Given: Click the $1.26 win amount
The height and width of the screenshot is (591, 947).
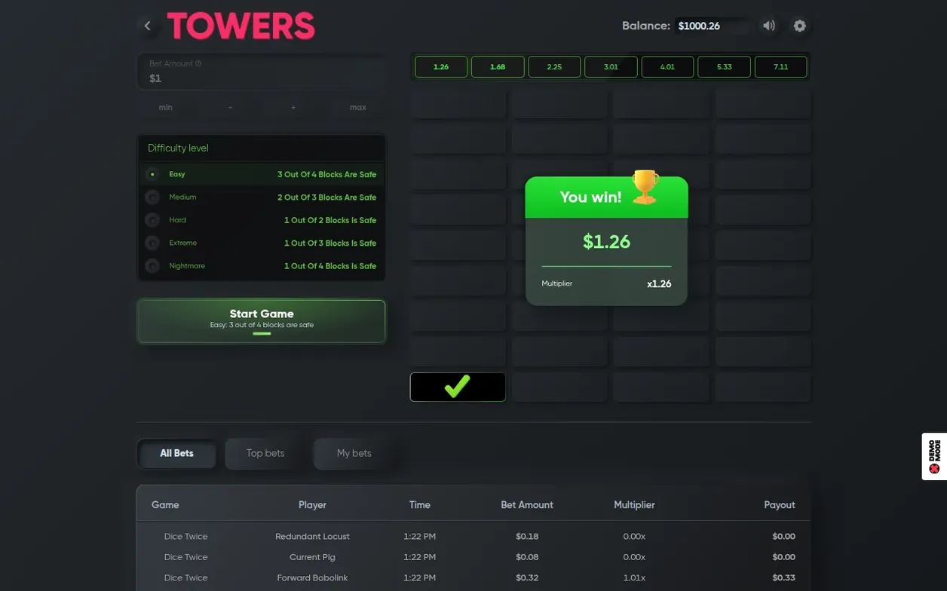Looking at the screenshot, I should click(x=606, y=242).
